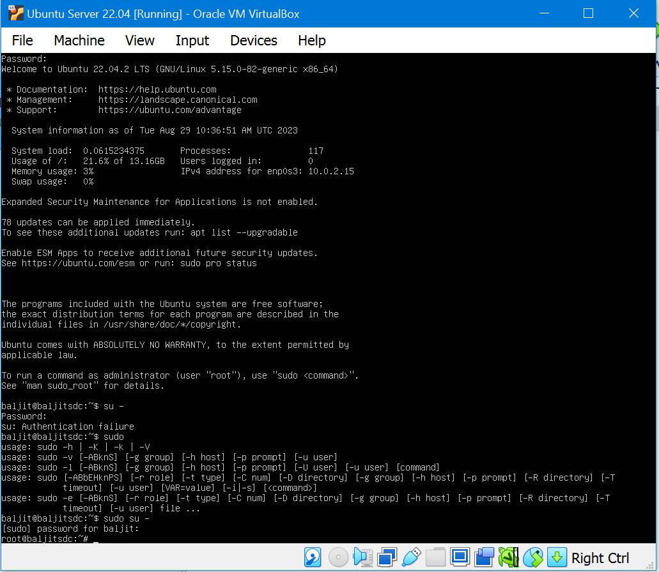Click the 'Expanded Security Maintenance' notice line
This screenshot has width=659, height=572.
pyautogui.click(x=159, y=202)
